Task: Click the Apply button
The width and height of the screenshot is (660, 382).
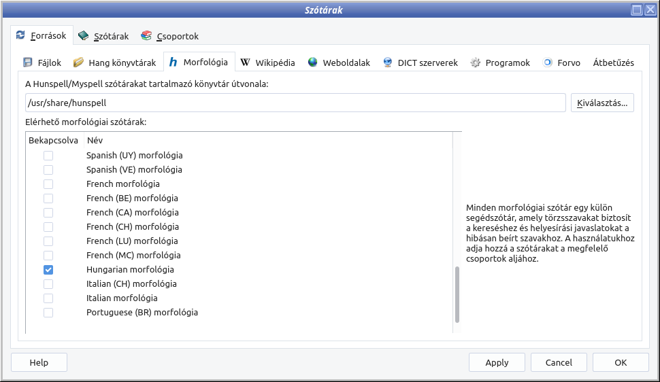Action: (497, 362)
